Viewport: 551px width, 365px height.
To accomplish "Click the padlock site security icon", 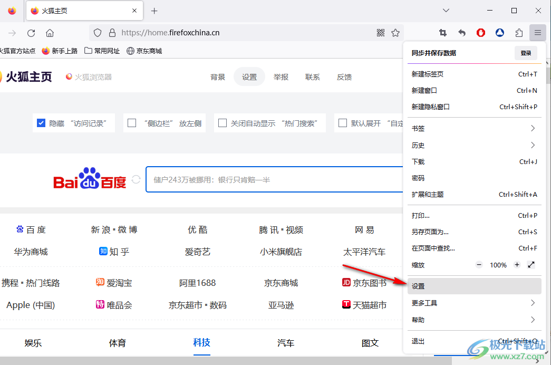I will [112, 33].
